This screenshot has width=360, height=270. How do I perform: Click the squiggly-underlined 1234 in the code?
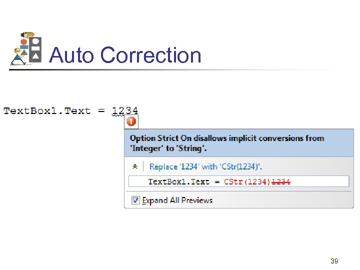tap(125, 110)
